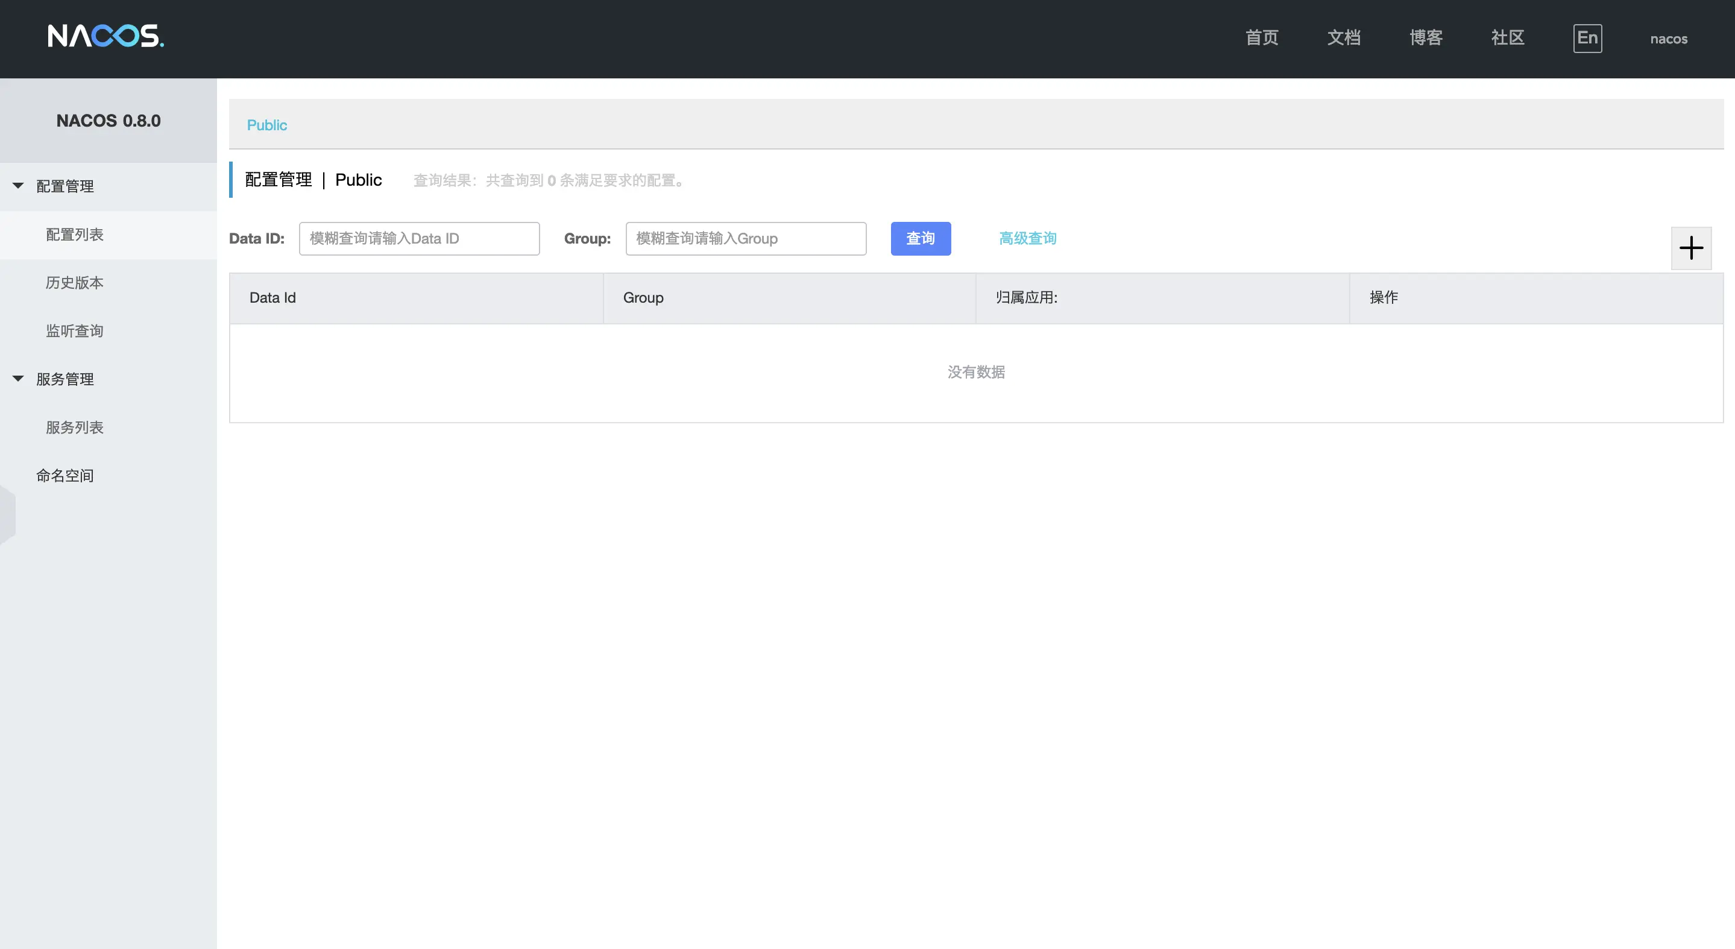Collapse the 服务管理 menu arrow

(18, 379)
